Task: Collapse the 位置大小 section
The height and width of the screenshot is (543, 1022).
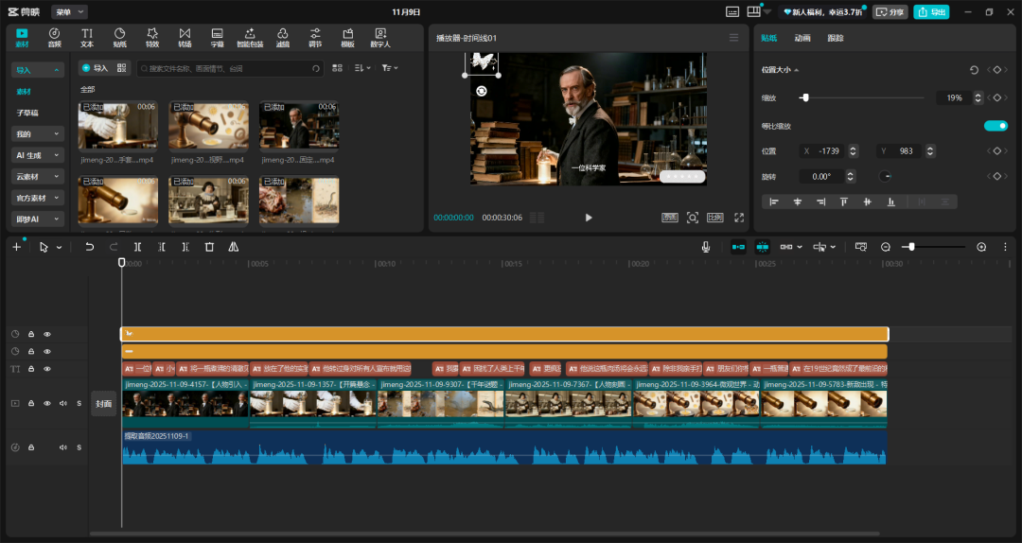Action: tap(796, 70)
